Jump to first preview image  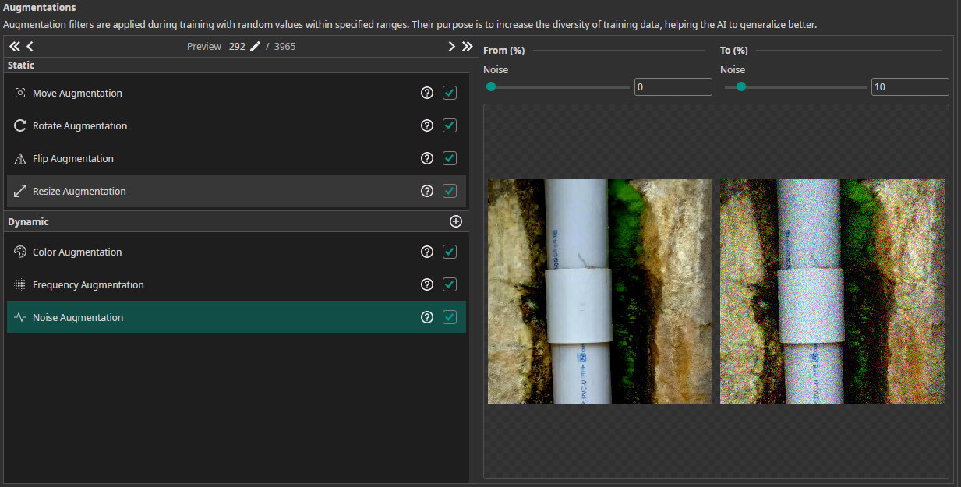(14, 47)
